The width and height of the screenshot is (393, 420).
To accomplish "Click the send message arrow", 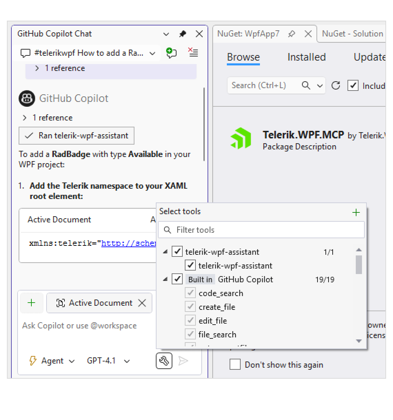I will (x=184, y=361).
